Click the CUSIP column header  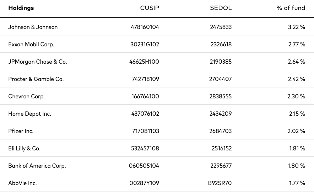point(150,8)
